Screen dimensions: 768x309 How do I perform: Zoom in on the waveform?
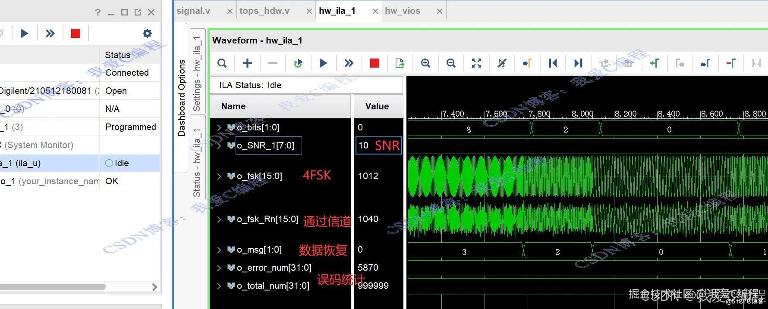pyautogui.click(x=425, y=63)
